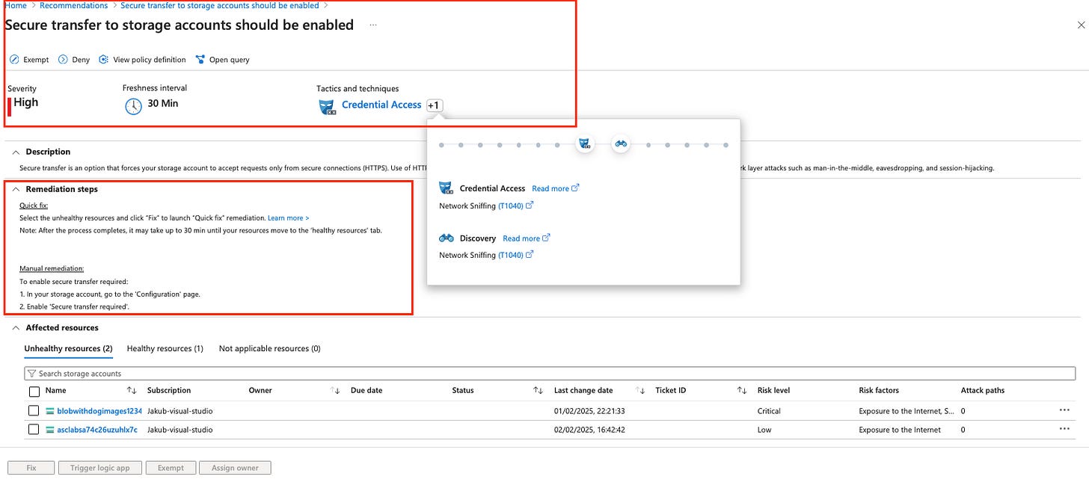Click storage icon beside blobwithdogimages1234
This screenshot has width=1089, height=485.
tap(50, 411)
